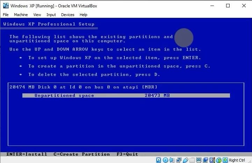
Task: Close the VirtualBox window
Action: point(244,6)
